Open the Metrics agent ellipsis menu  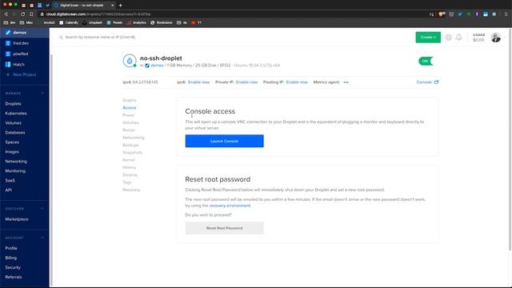pos(346,82)
